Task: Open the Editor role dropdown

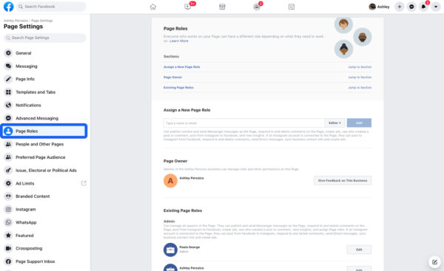Action: (334, 123)
